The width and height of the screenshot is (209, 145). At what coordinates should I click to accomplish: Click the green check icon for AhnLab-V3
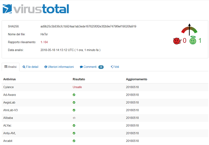[x=74, y=110]
